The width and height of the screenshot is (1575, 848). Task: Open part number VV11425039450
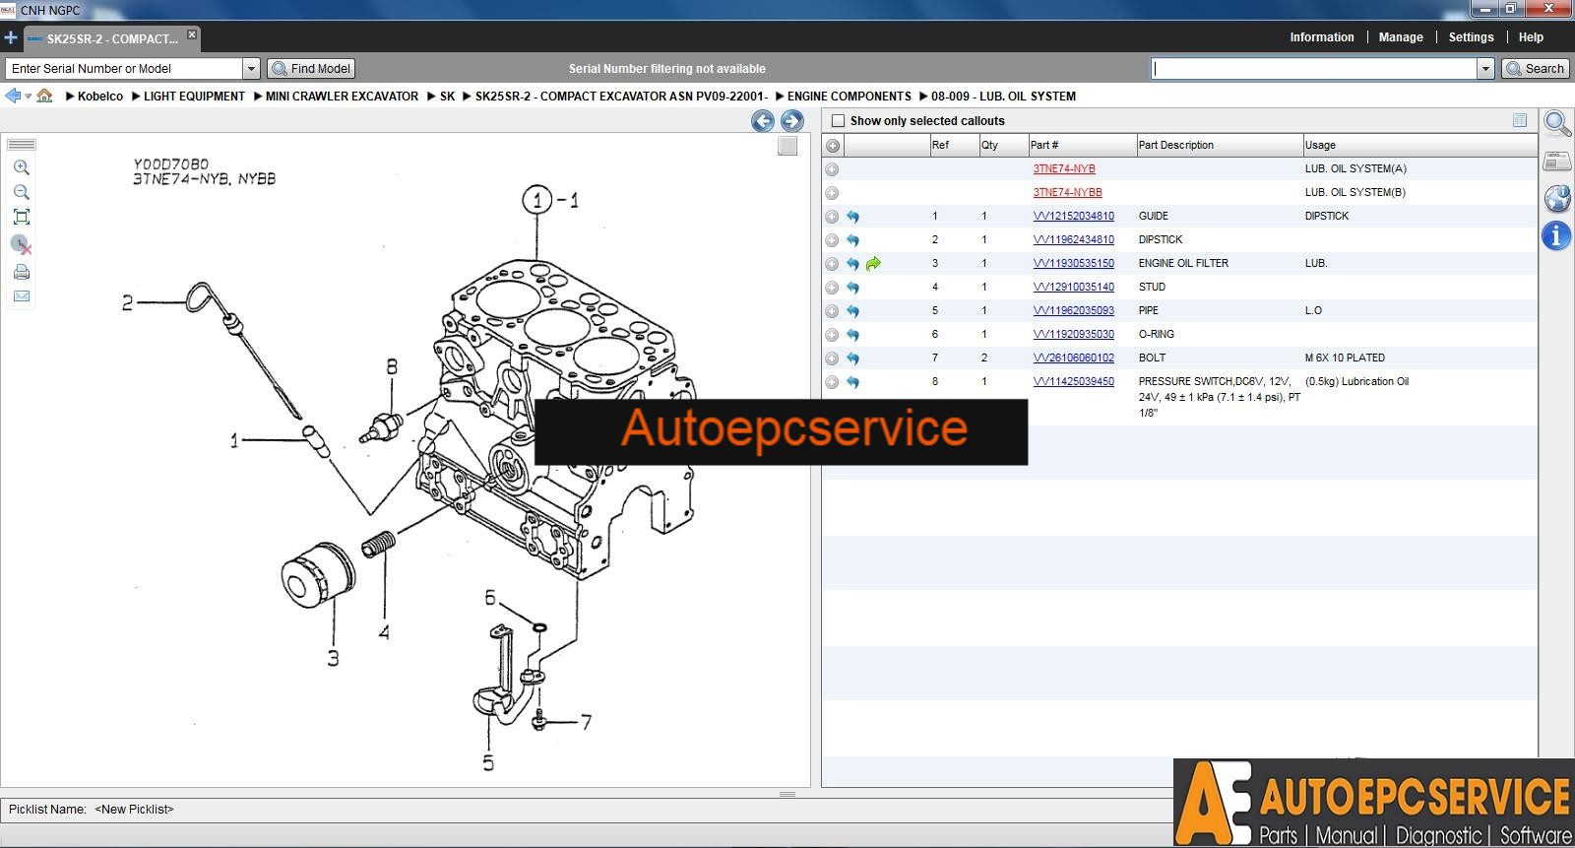(1074, 381)
